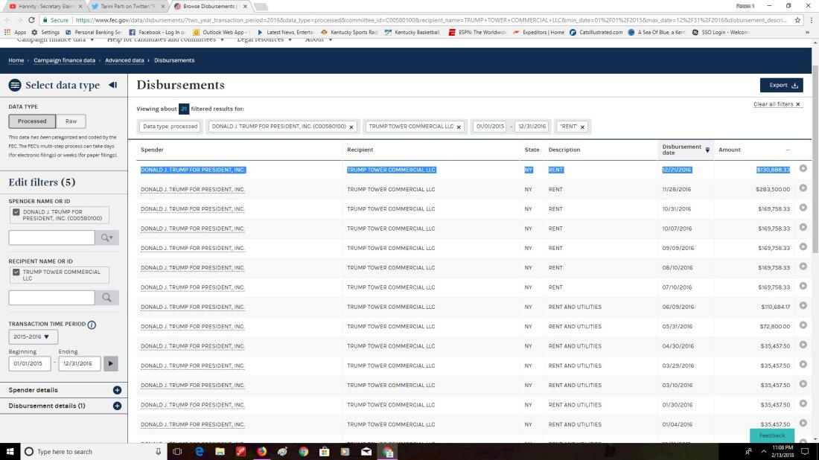This screenshot has height=460, width=819.
Task: Open details arrow for the $283,500.00 row
Action: click(803, 188)
